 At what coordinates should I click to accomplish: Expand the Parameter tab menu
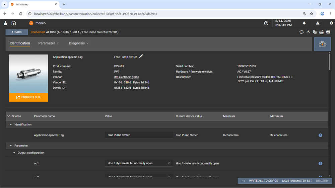49,43
